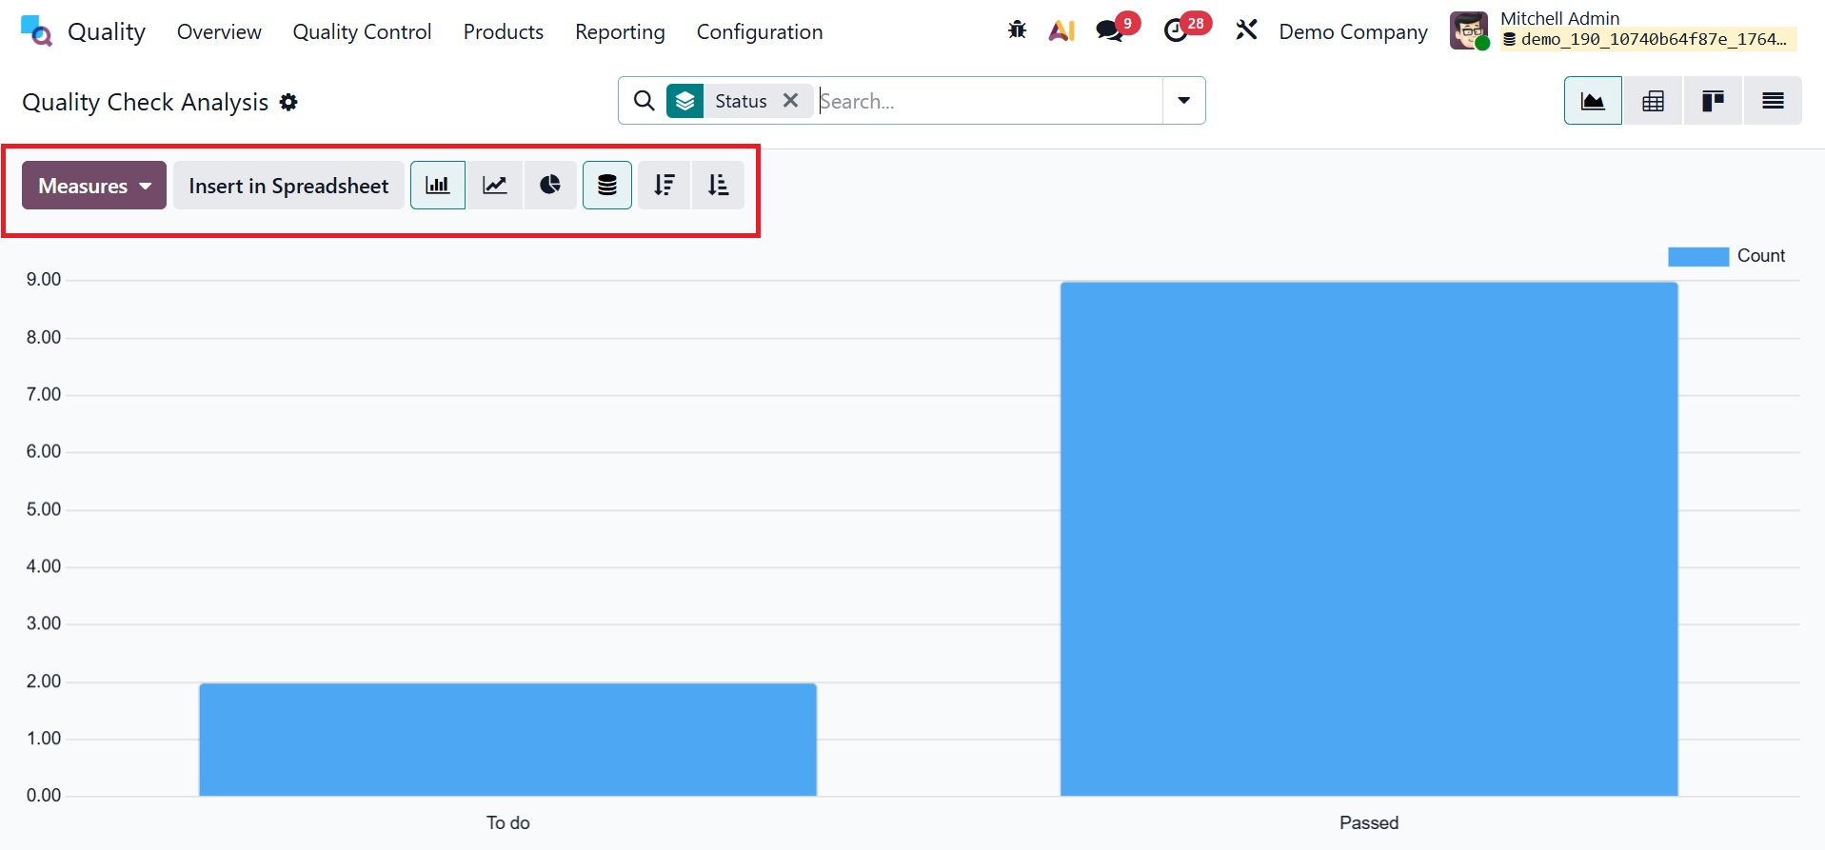Open the Products menu
1825x850 pixels.
[504, 31]
